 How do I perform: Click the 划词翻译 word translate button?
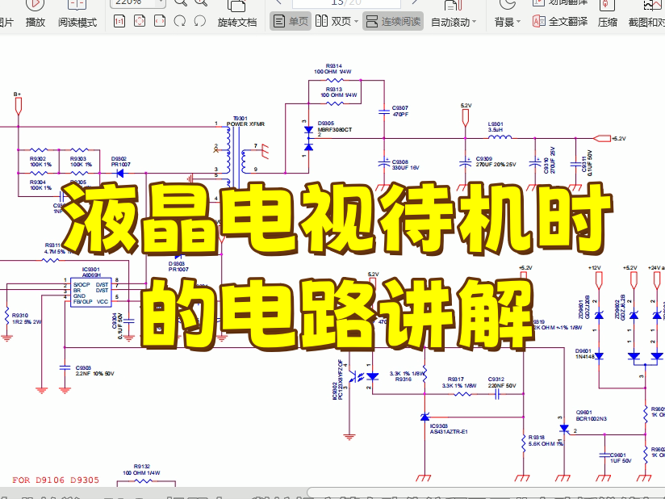pyautogui.click(x=560, y=2)
